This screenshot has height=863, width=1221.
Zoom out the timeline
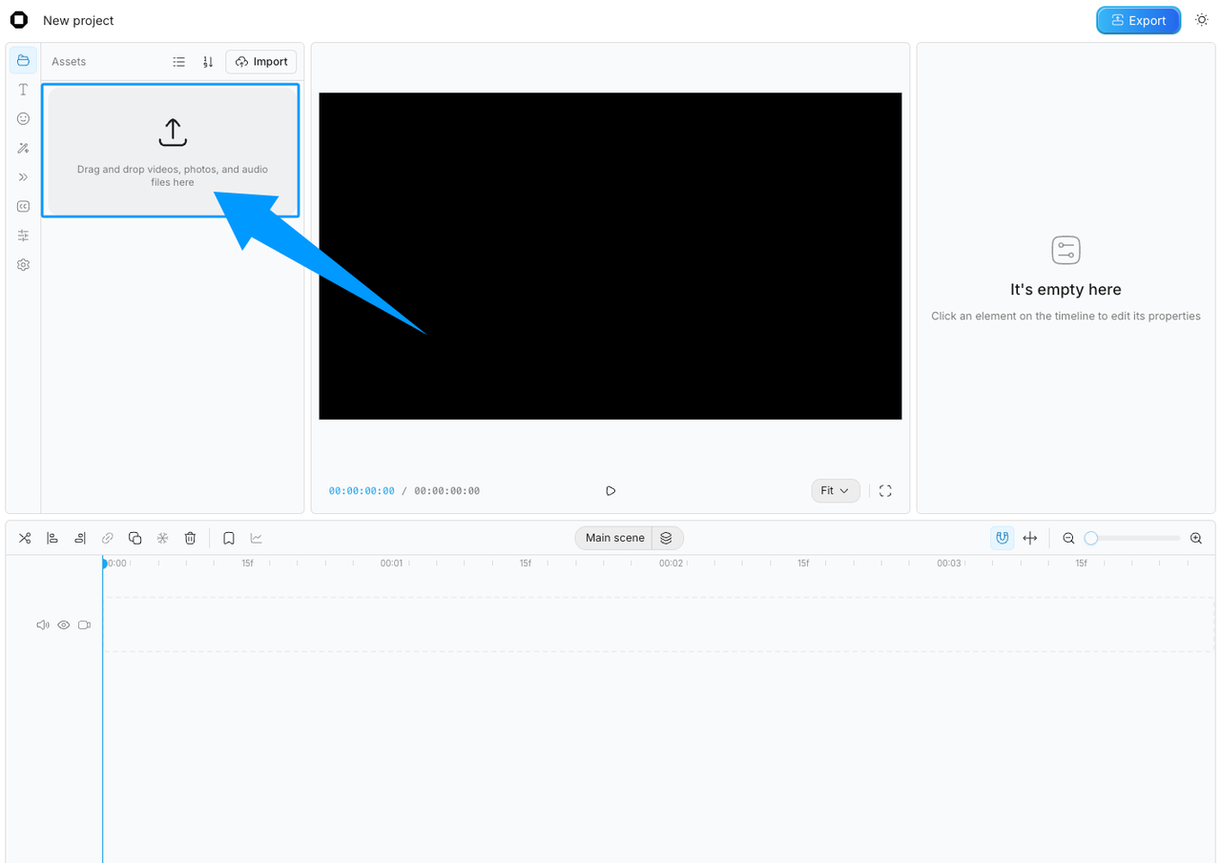(1069, 538)
